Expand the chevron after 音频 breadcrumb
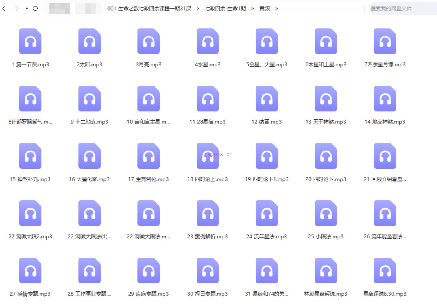Screen dimensions: 437x308 (276, 9)
